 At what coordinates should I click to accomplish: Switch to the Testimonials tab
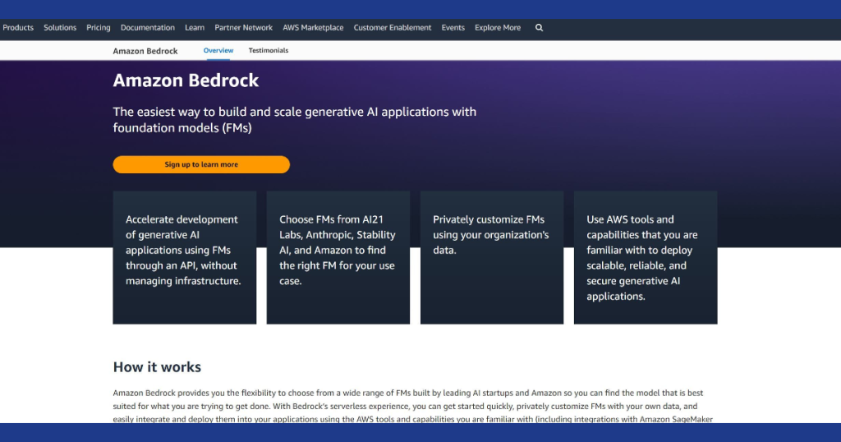[x=269, y=50]
